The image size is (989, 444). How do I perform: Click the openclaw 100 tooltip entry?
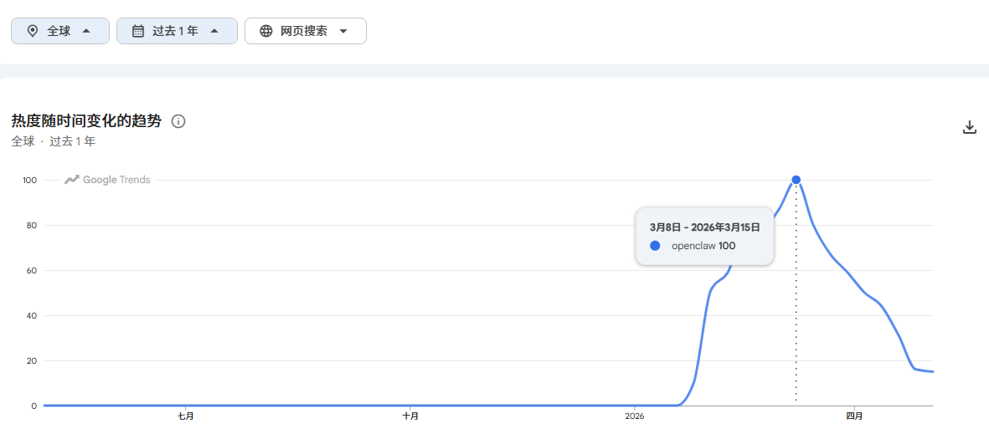pos(703,246)
